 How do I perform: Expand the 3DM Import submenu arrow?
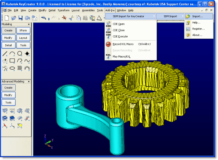click(x=183, y=16)
